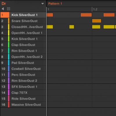Click the bar 1 timeline ruler marker
Screen dimensions: 116x116
(x=48, y=9)
